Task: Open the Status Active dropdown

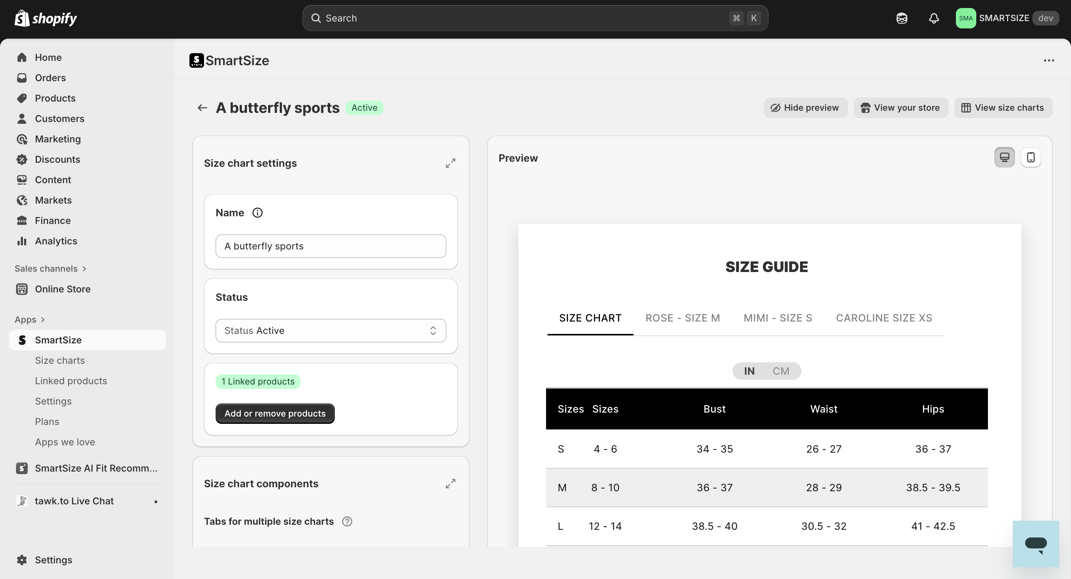Action: 330,330
